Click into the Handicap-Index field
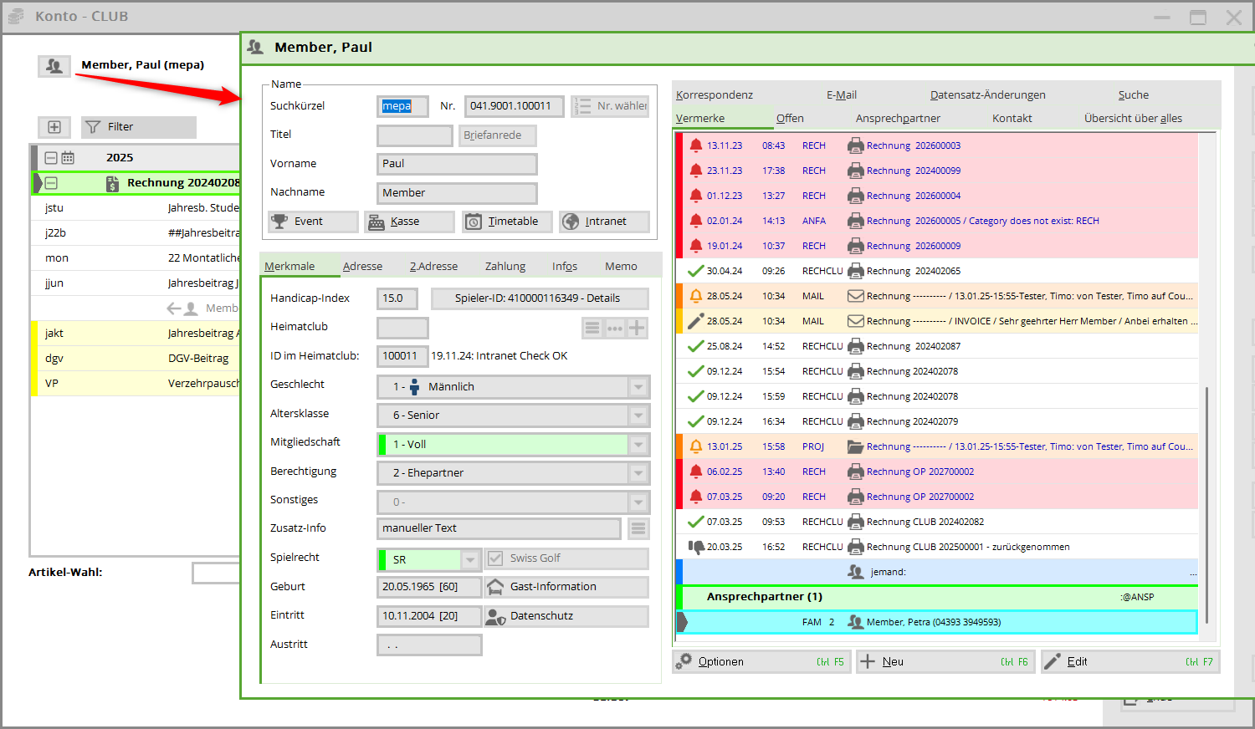The width and height of the screenshot is (1255, 729). (x=397, y=298)
